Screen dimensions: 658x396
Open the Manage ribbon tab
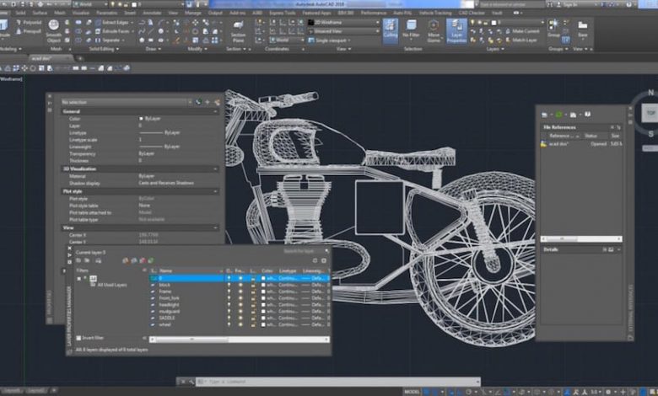193,13
